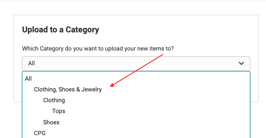The image size is (266, 138).
Task: Select the nested Clothing subcategory option
Action: tap(54, 100)
